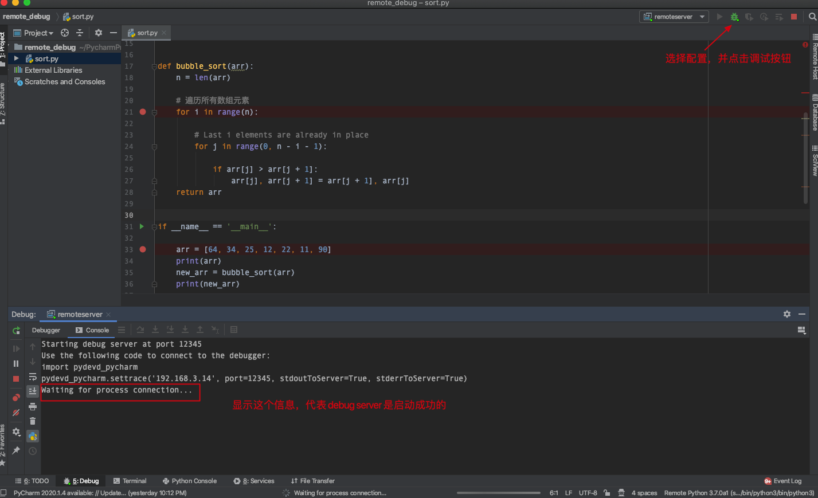Hide the Project panel with minus icon
This screenshot has height=498, width=818.
(113, 33)
